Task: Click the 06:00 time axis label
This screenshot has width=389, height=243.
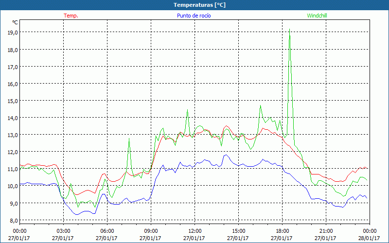Action: (107, 231)
